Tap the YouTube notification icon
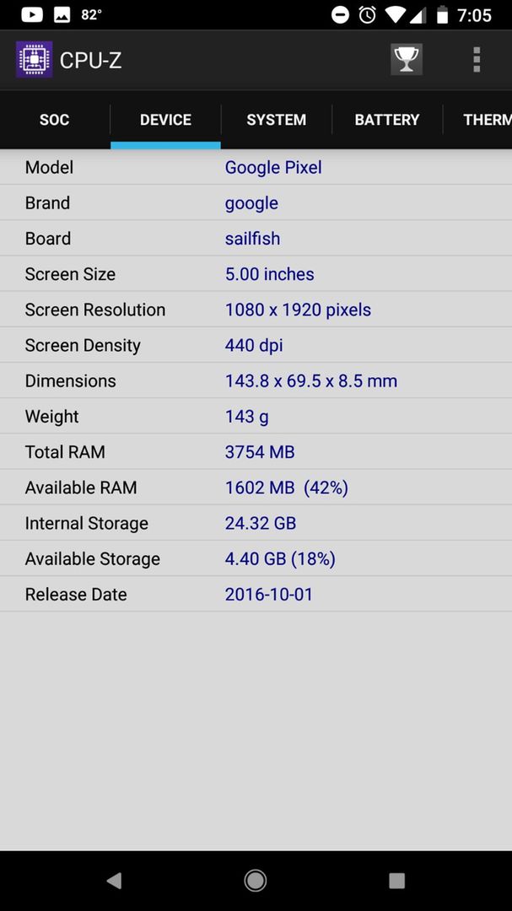Viewport: 512px width, 911px height. [32, 14]
